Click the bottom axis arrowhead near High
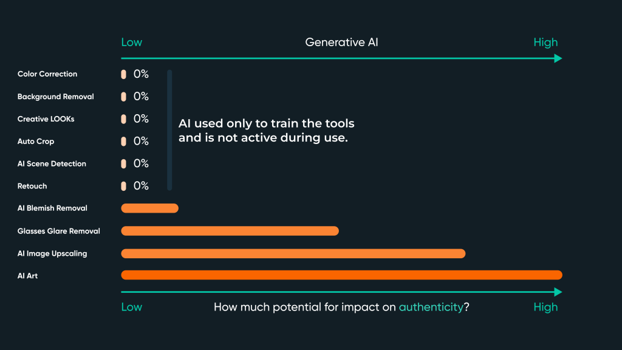 [x=558, y=292]
